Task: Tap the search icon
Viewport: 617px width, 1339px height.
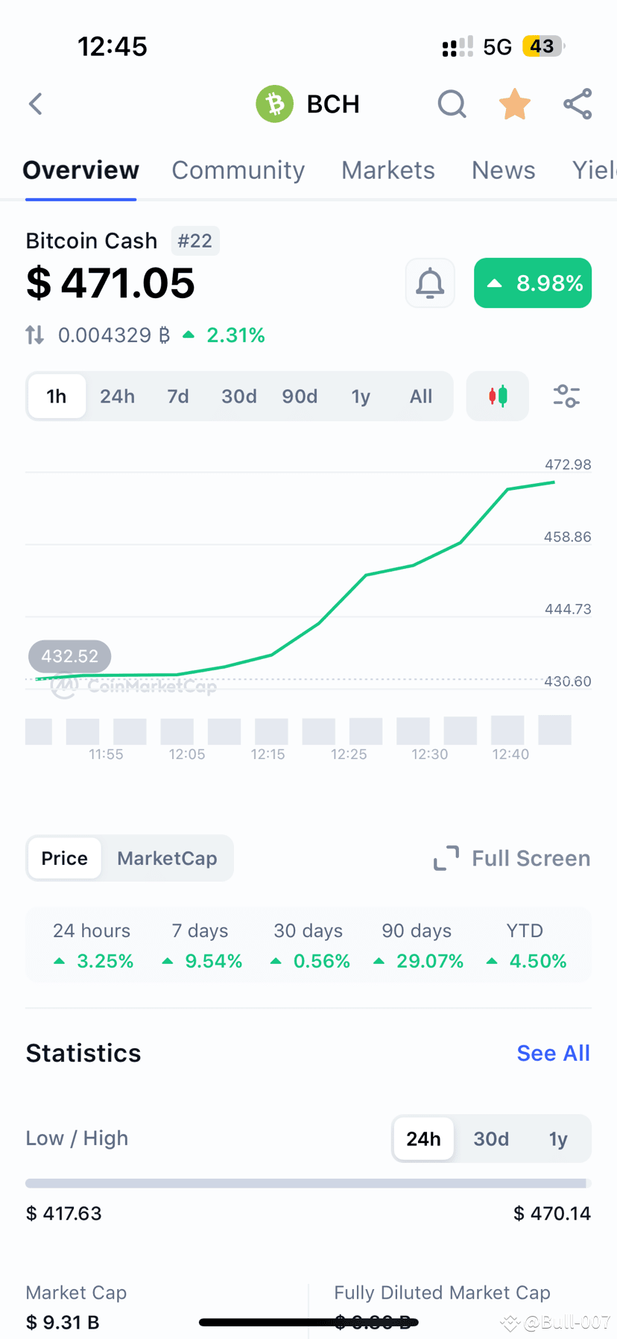Action: (452, 104)
